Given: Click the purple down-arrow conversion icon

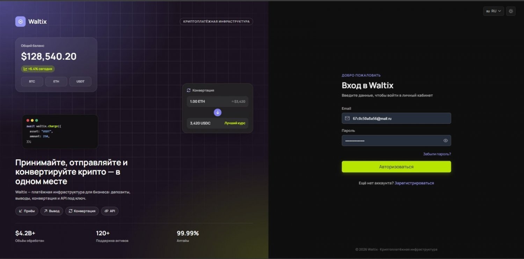Looking at the screenshot, I should pyautogui.click(x=218, y=112).
